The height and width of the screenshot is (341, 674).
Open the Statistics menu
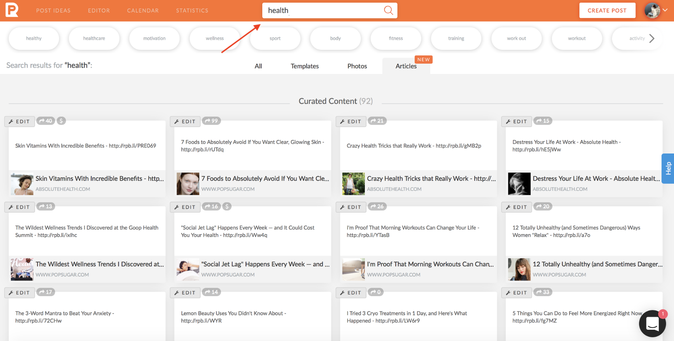click(192, 10)
